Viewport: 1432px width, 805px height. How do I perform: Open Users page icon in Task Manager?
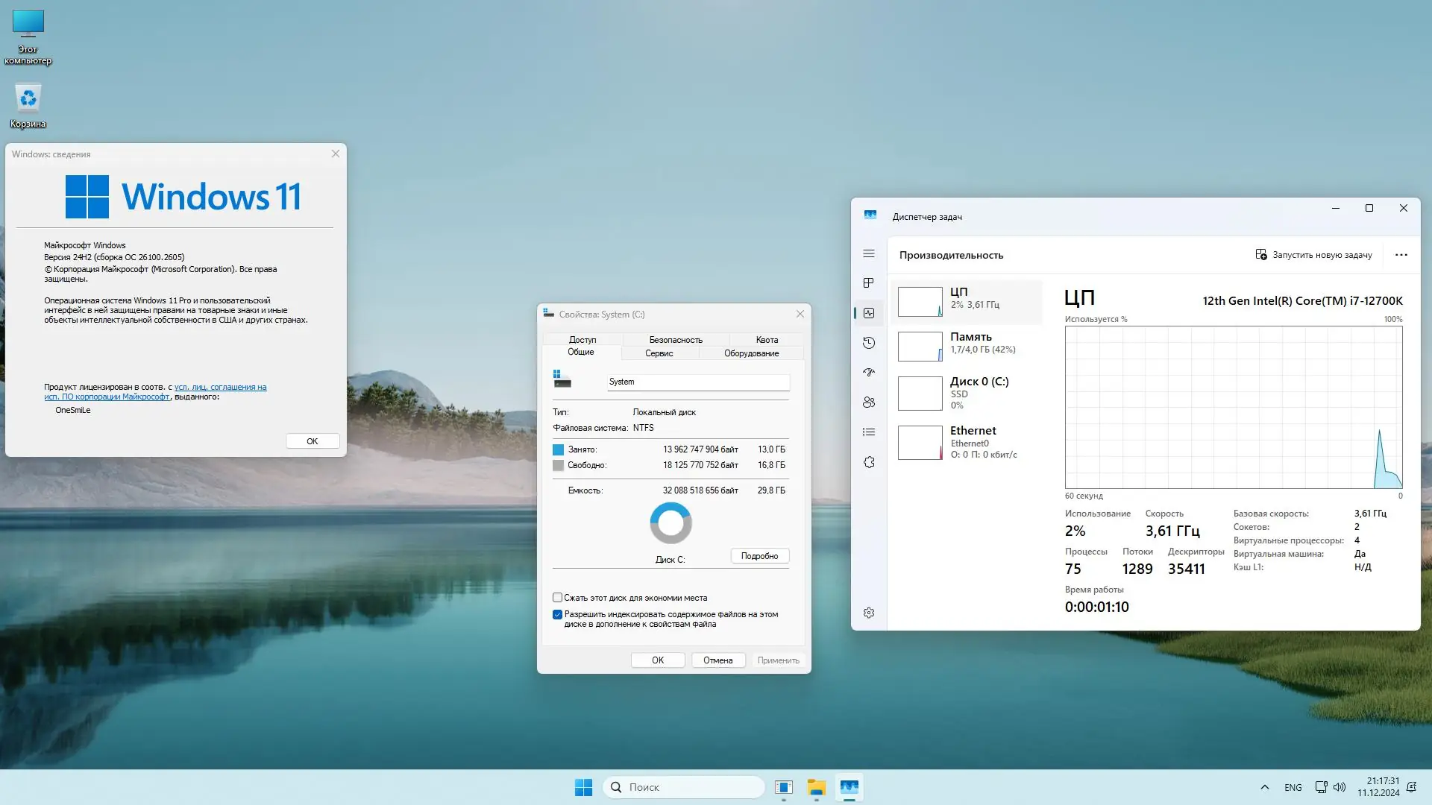(869, 402)
